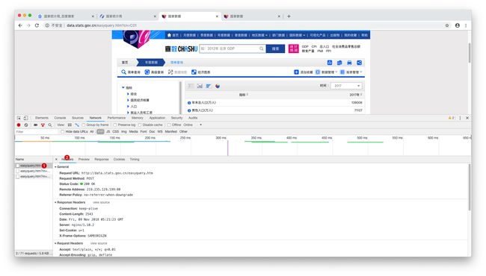Toggle the waterfall overview icon
Screen dimensions: 486x276
click(x=77, y=125)
